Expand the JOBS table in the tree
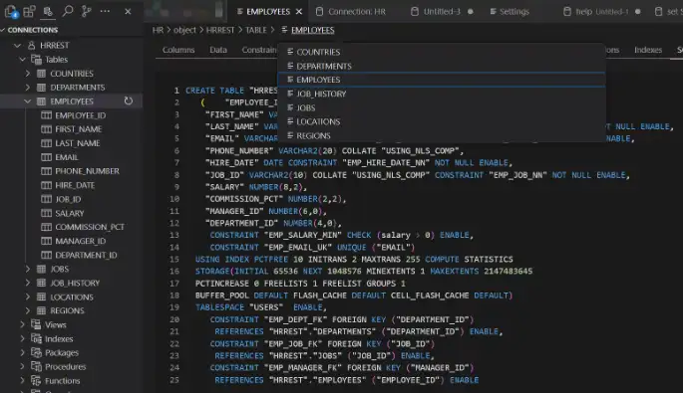The width and height of the screenshot is (683, 393). (x=28, y=269)
